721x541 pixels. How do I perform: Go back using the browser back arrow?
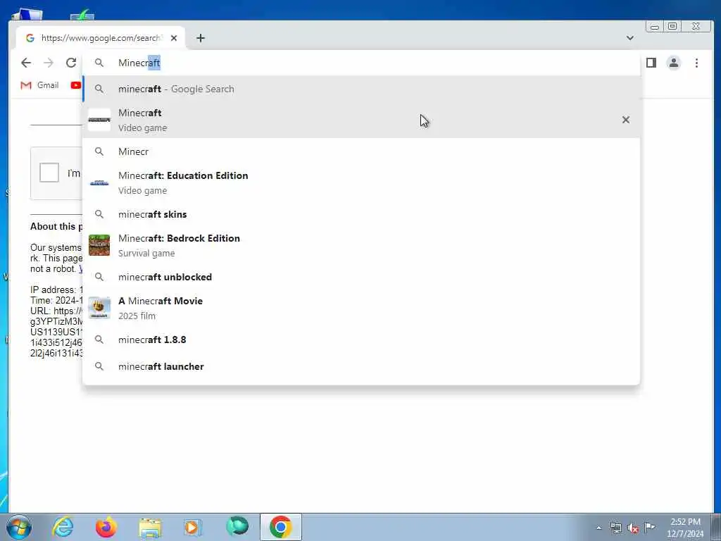(x=26, y=63)
